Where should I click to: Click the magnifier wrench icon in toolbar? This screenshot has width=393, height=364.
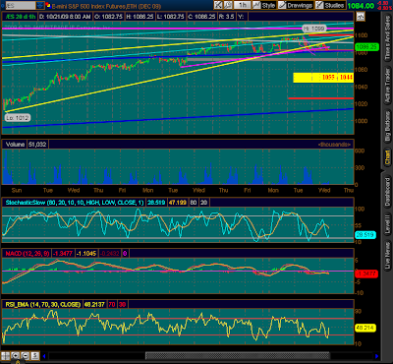point(228,5)
